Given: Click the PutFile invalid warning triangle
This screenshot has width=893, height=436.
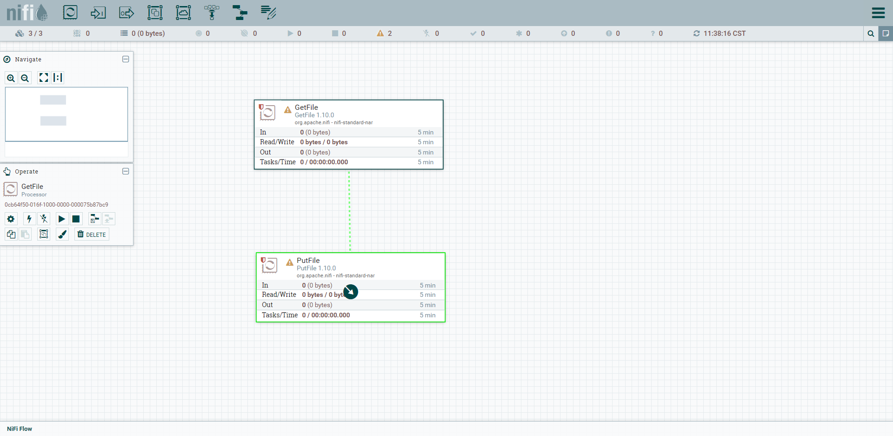Looking at the screenshot, I should coord(290,262).
